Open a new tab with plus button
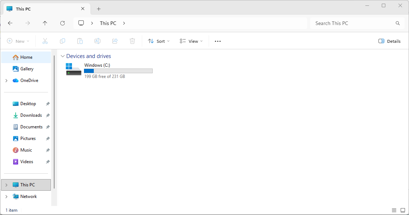409x215 pixels. click(99, 9)
